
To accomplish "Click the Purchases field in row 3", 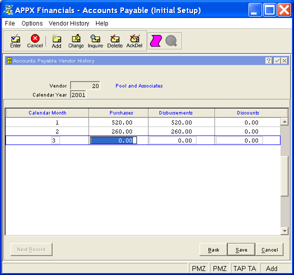I will pyautogui.click(x=113, y=140).
